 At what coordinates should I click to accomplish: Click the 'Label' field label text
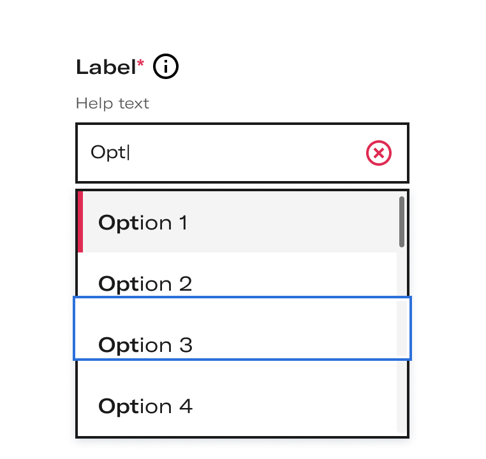click(x=106, y=67)
